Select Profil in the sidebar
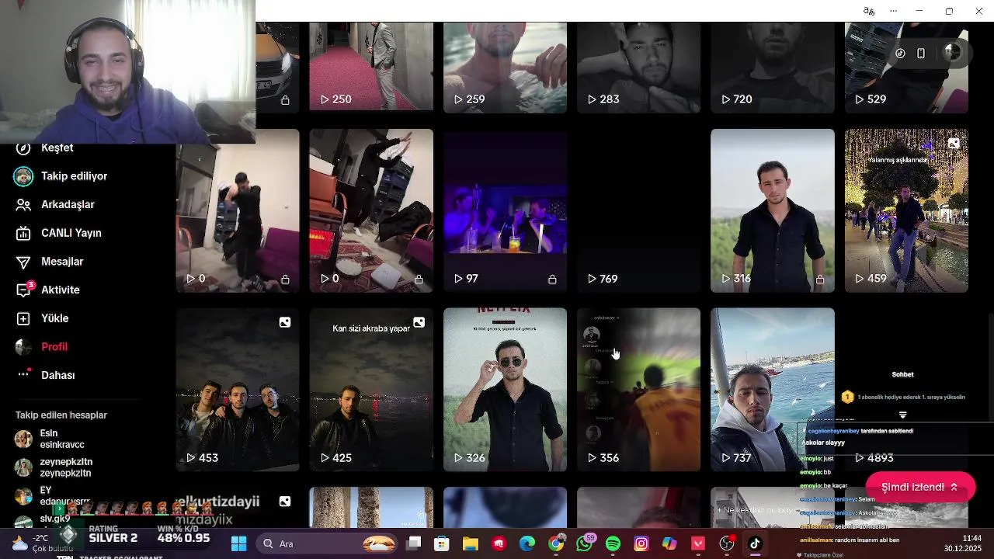Screen dimensions: 994x559 tap(42, 346)
